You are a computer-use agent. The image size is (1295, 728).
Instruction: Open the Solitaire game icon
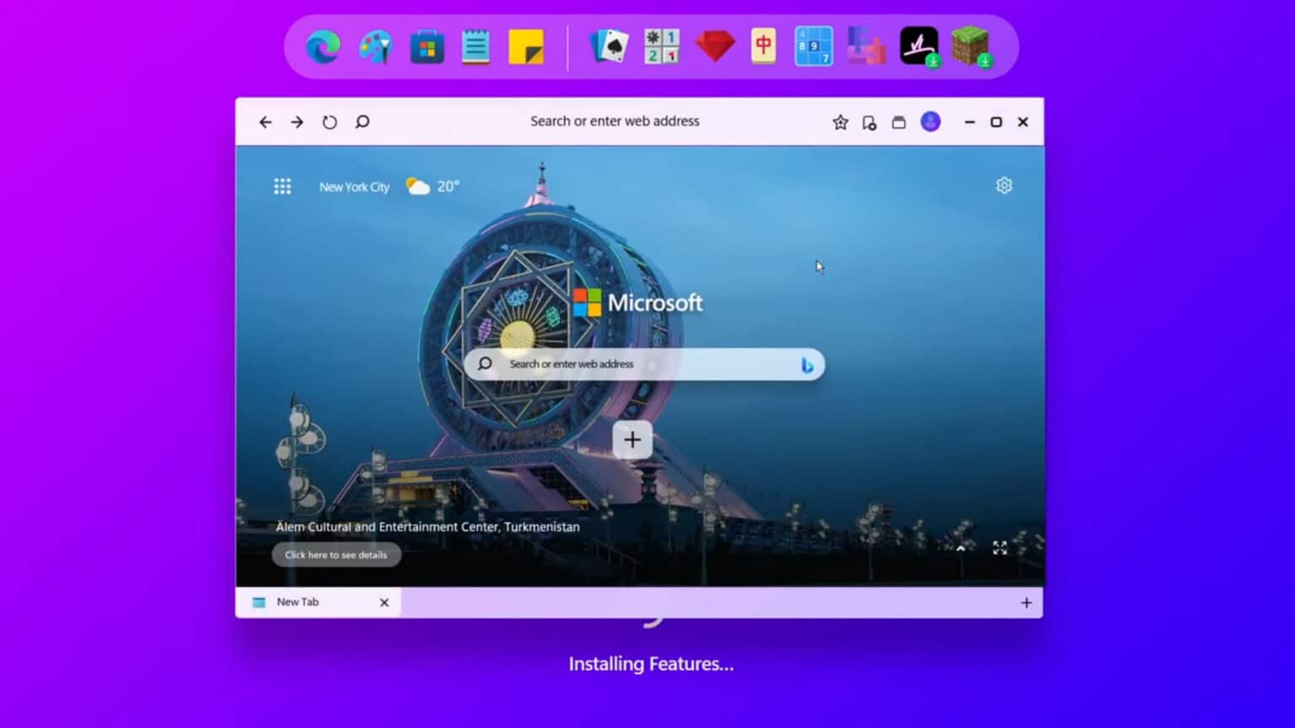(610, 46)
